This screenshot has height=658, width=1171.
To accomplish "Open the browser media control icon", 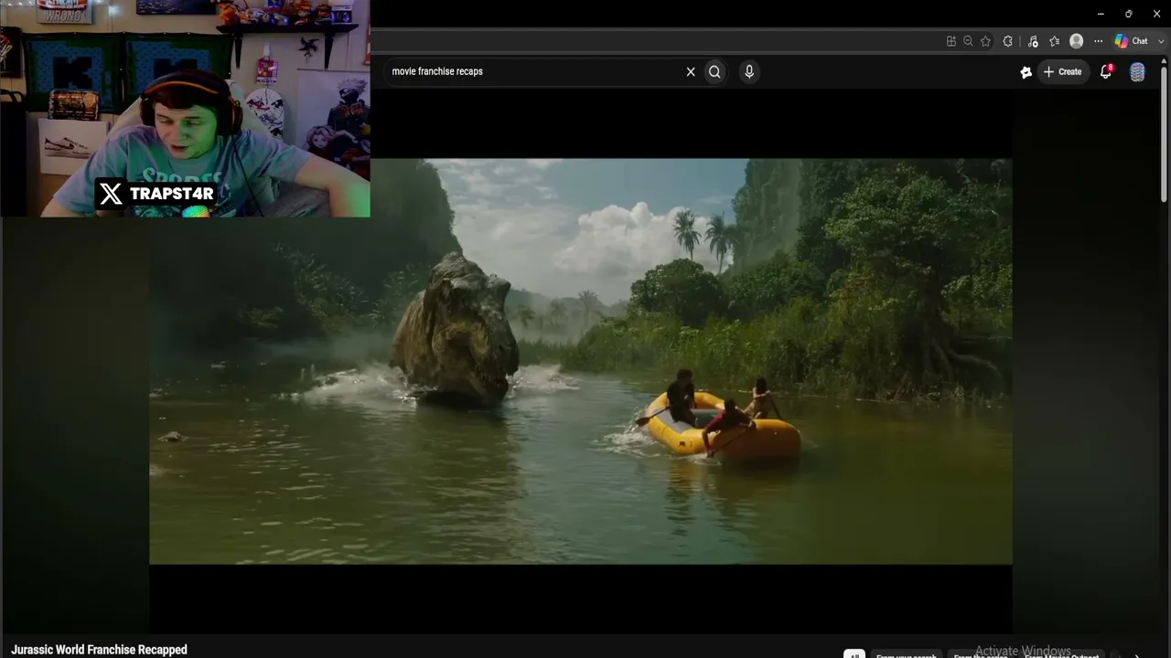I will click(x=1033, y=41).
